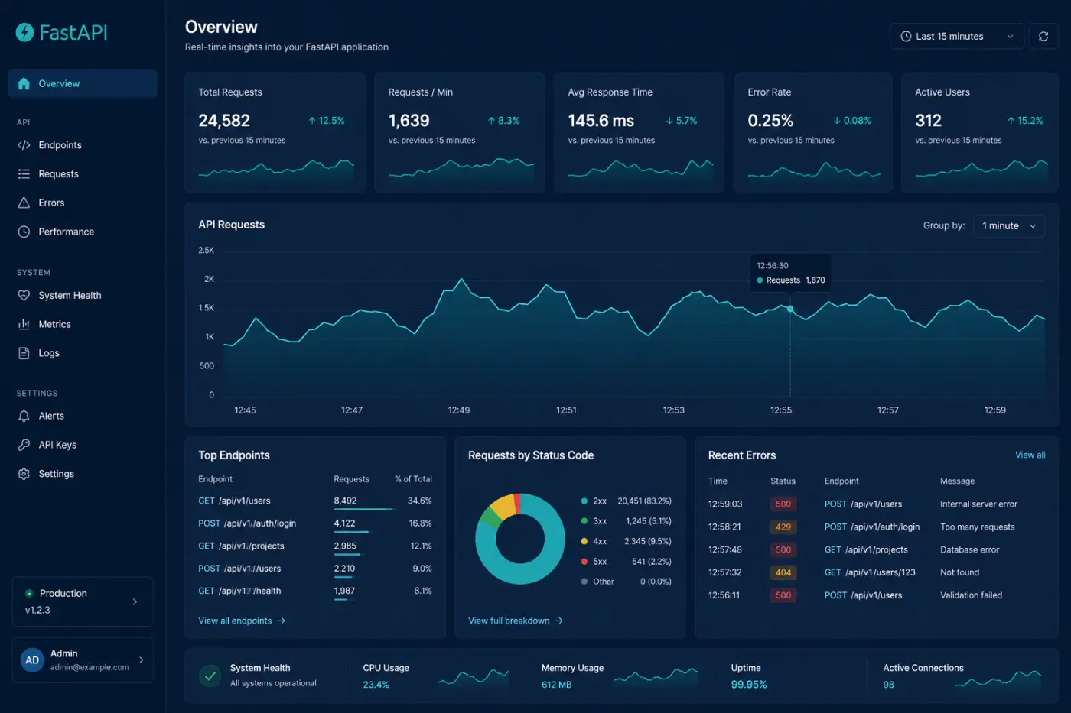Click the Alerts bell icon
Image resolution: width=1071 pixels, height=713 pixels.
coord(24,416)
